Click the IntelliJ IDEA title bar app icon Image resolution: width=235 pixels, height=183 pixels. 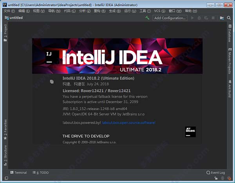pos(5,5)
